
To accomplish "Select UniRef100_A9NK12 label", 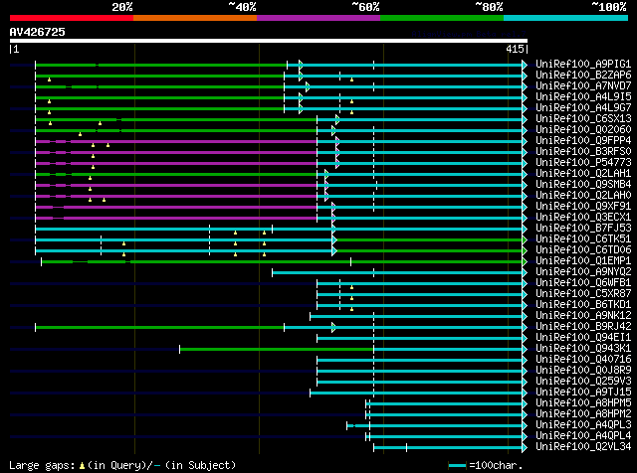I will [583, 316].
